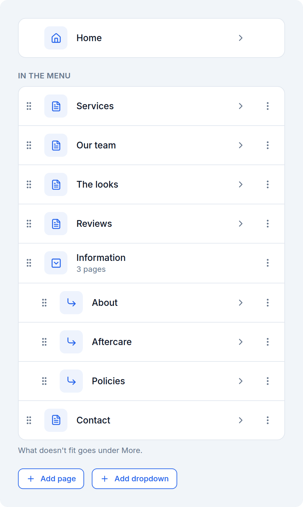This screenshot has width=303, height=507.
Task: Click the Reviews page document icon
Action: click(56, 224)
